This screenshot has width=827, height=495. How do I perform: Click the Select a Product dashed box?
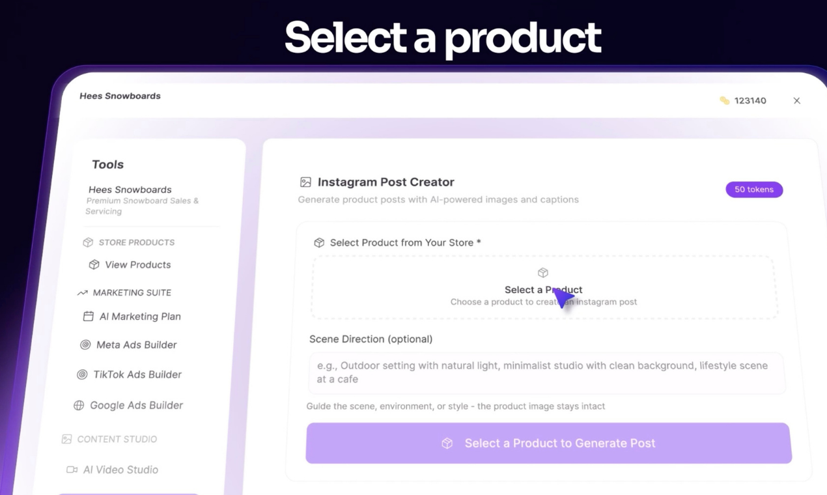544,287
